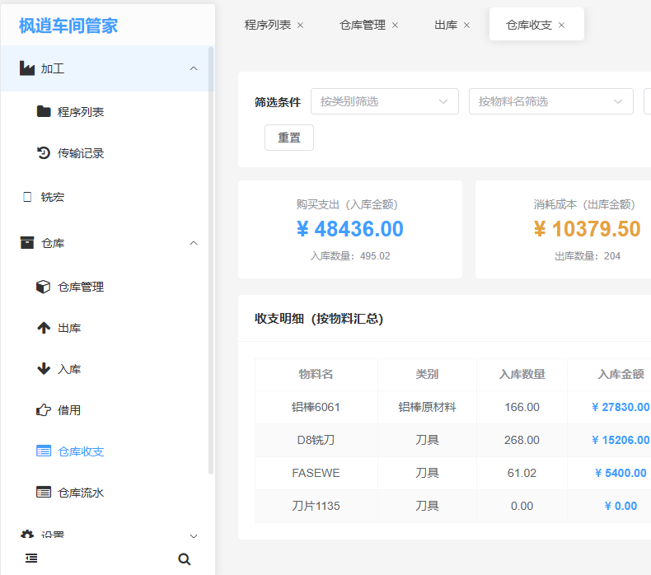This screenshot has height=575, width=651.
Task: Switch to the 程序列表 tab
Action: click(268, 25)
